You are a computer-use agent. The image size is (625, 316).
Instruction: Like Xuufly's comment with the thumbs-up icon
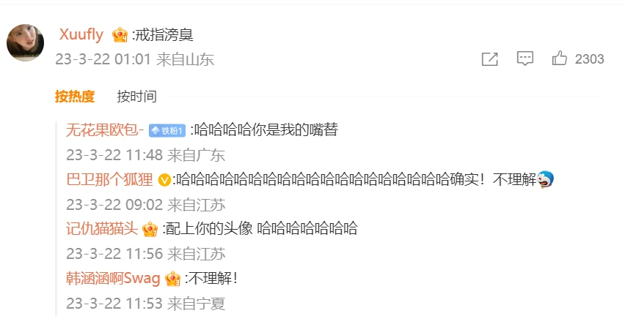click(559, 58)
